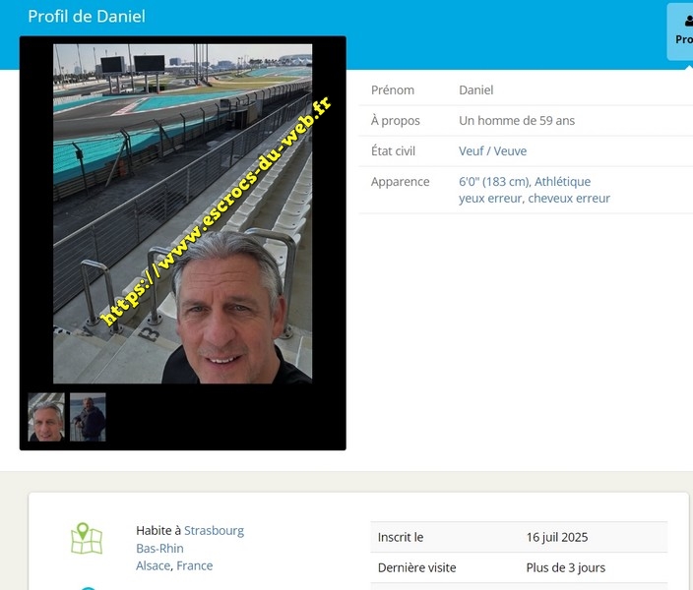Open the Strasbourg city link
The image size is (693, 590).
(x=214, y=531)
